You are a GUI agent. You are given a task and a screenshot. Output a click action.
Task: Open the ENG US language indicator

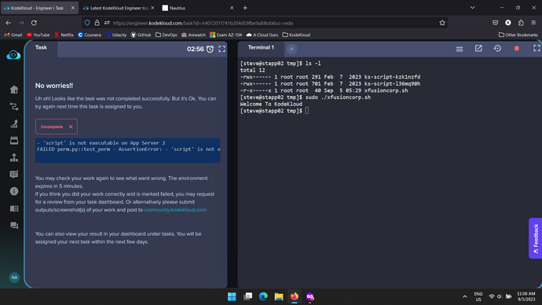478,296
